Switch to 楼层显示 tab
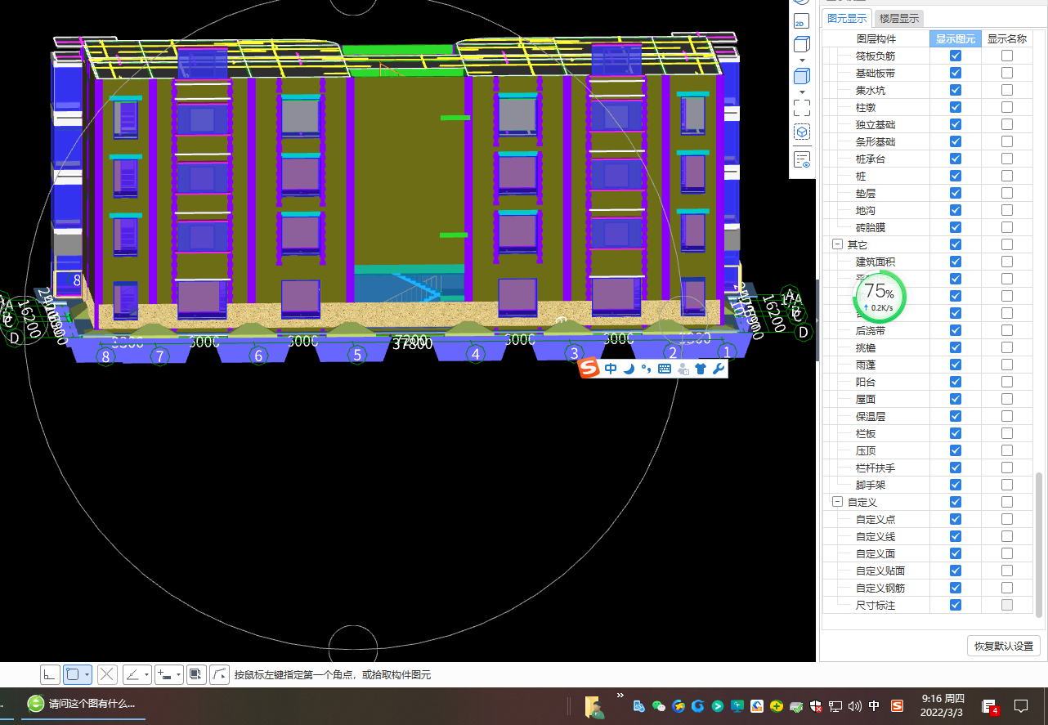This screenshot has height=725, width=1048. click(x=898, y=19)
